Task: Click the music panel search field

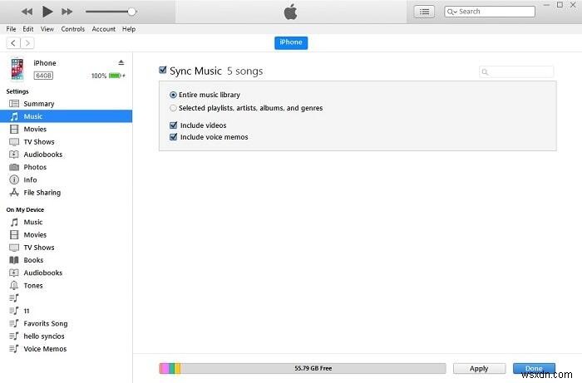Action: [x=516, y=71]
